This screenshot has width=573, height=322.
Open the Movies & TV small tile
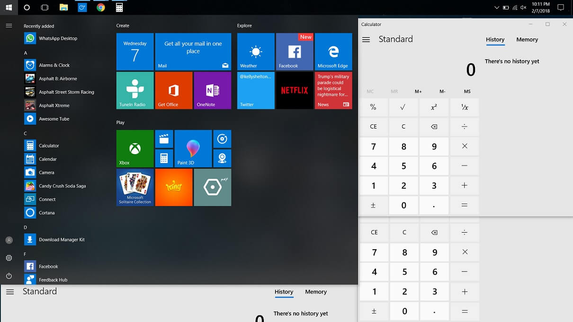[x=164, y=139]
